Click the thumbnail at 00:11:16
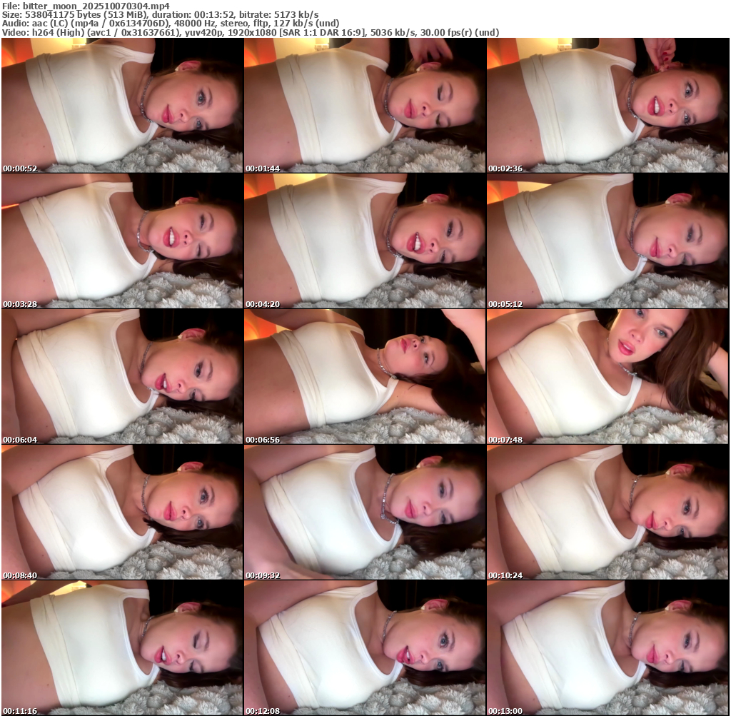The image size is (731, 716). point(122,648)
